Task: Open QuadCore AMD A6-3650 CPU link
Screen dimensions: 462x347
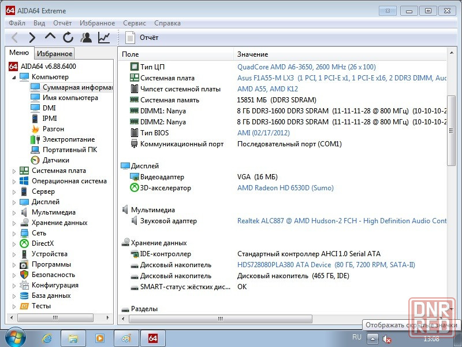Action: click(x=307, y=67)
